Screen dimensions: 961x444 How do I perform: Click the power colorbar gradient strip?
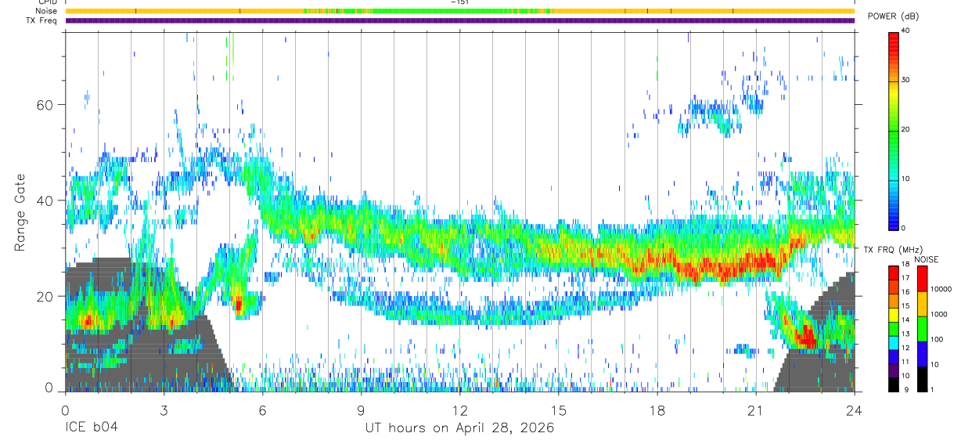coord(894,130)
